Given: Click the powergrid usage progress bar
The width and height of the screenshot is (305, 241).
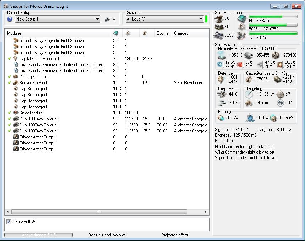Looking at the screenshot, I should [273, 25].
